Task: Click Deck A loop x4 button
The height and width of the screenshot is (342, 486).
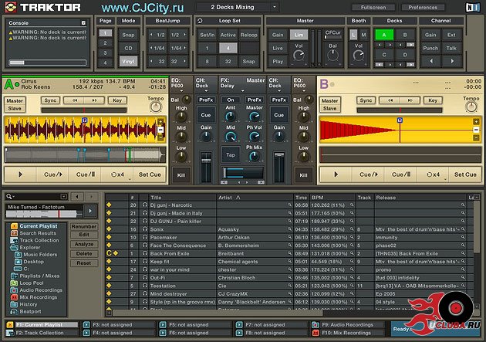Action: point(117,174)
